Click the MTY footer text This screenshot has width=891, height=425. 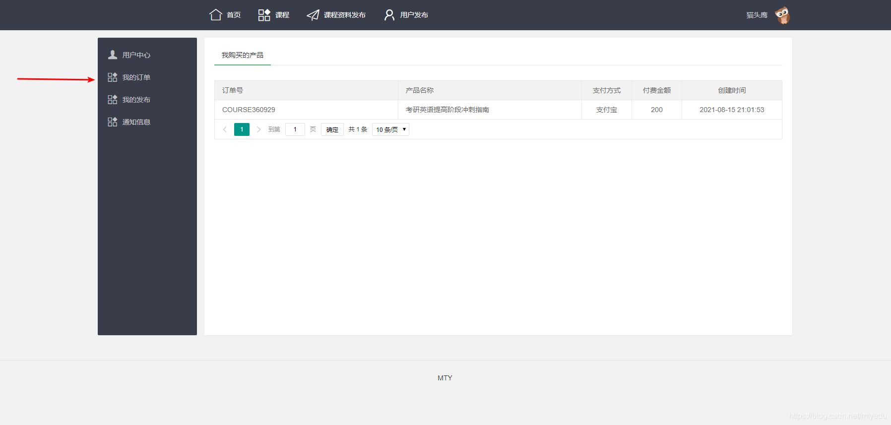coord(445,378)
